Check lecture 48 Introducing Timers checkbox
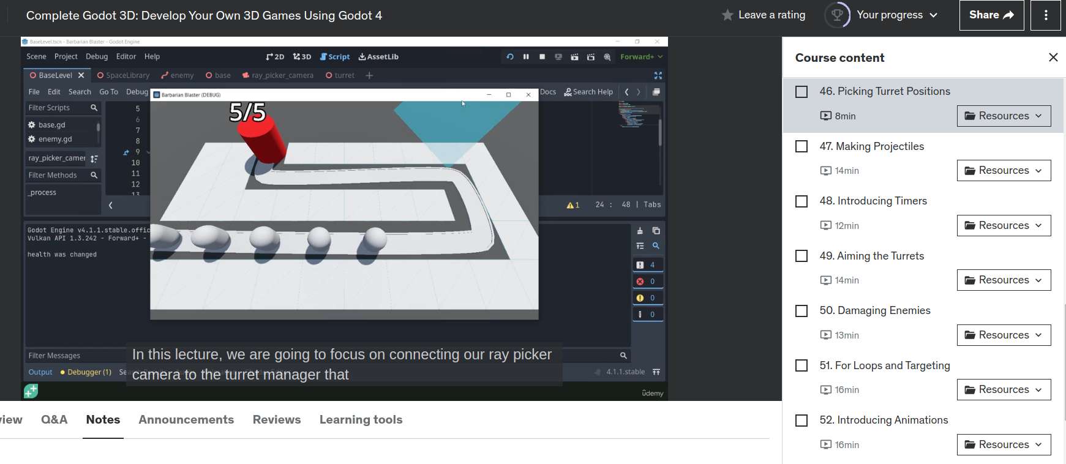Image resolution: width=1066 pixels, height=464 pixels. [x=801, y=201]
